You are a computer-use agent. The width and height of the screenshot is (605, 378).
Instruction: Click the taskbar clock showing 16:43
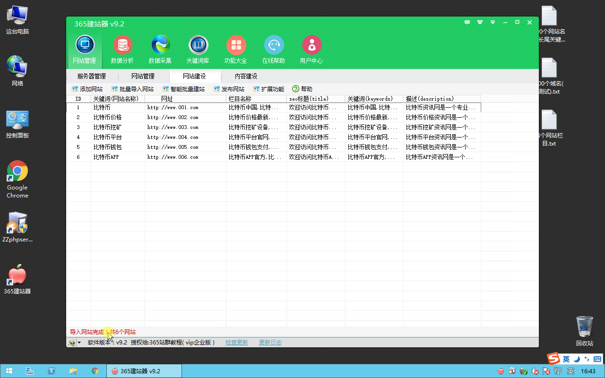click(588, 371)
